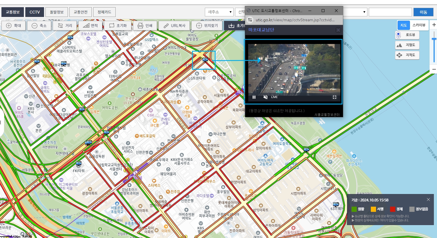Click the green 원활 legend swatch
Image resolution: width=437 pixels, height=238 pixels.
tap(354, 209)
